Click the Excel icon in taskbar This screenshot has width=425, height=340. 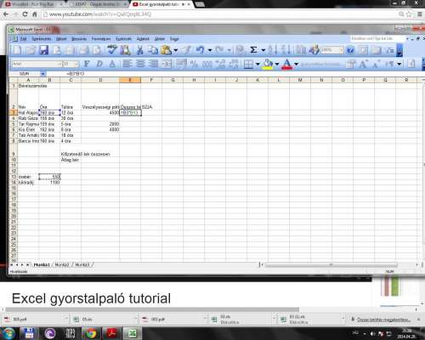(133, 333)
